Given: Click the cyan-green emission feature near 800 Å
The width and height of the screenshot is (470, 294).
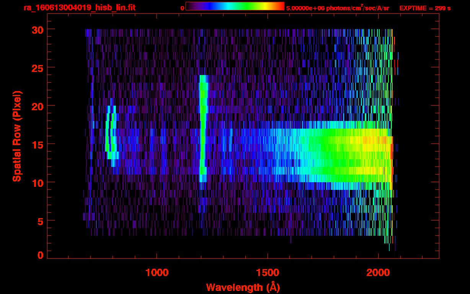Looking at the screenshot, I should 111,138.
